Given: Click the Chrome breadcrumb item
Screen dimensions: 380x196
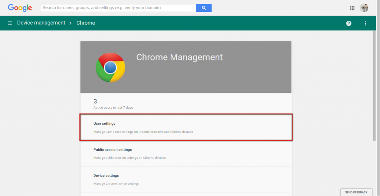Looking at the screenshot, I should click(x=86, y=23).
